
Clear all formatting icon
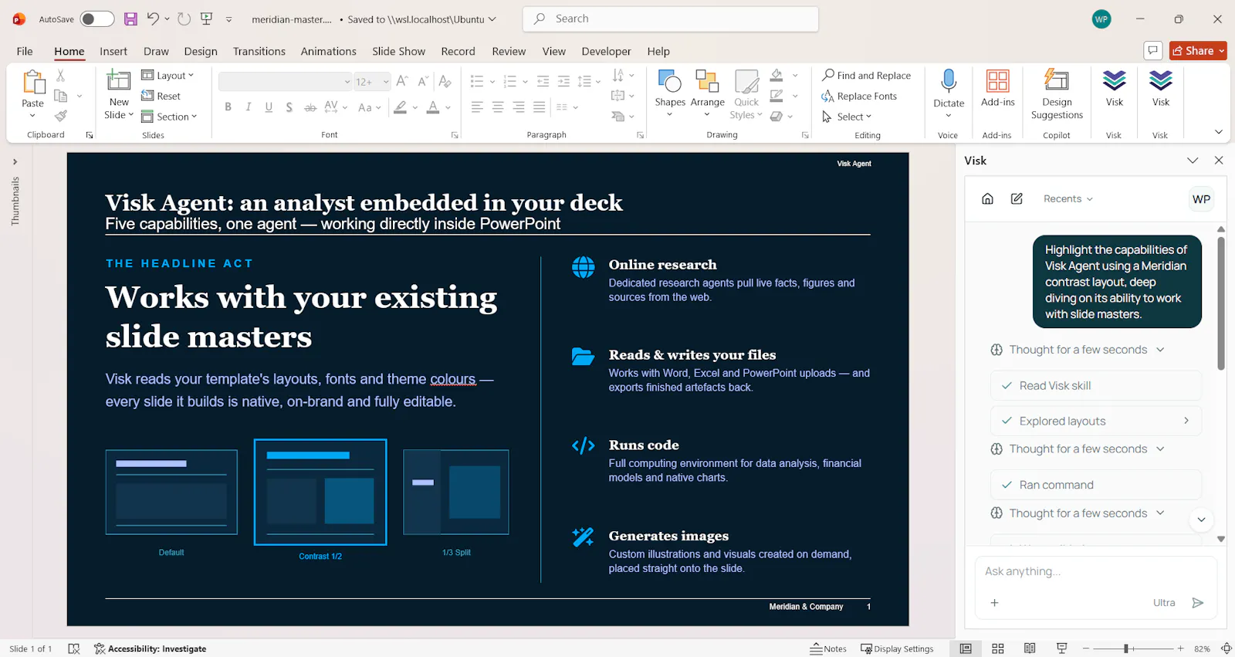[x=445, y=81]
